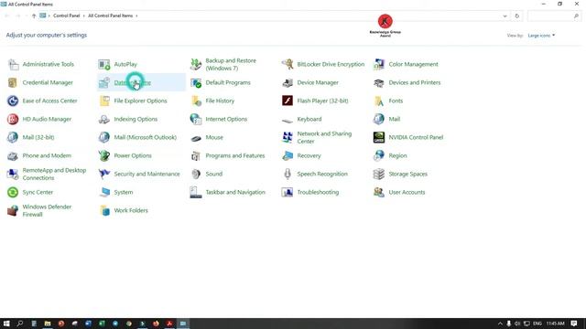Click the RemoteApp and Desktop Connections link
This screenshot has width=586, height=329.
coord(54,174)
